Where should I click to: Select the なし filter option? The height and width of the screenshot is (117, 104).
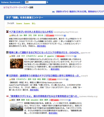click(x=34, y=23)
